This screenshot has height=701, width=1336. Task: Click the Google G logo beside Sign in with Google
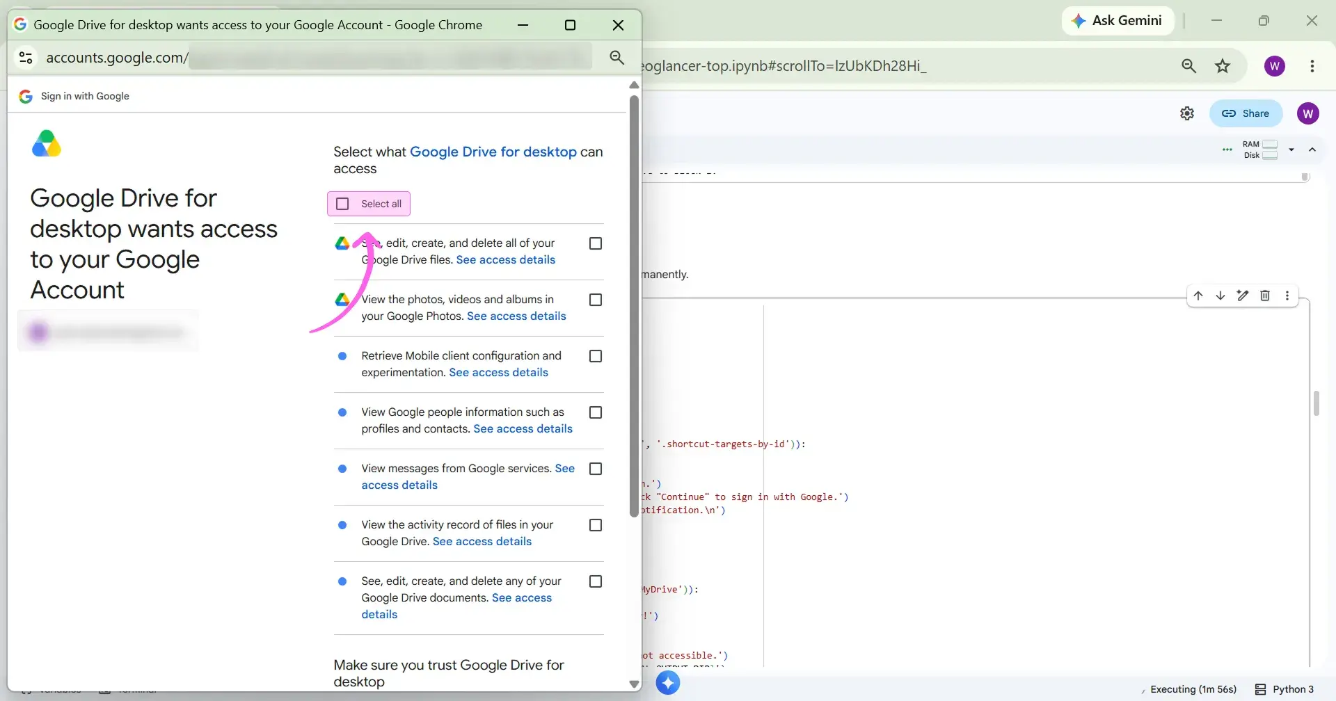pyautogui.click(x=26, y=96)
